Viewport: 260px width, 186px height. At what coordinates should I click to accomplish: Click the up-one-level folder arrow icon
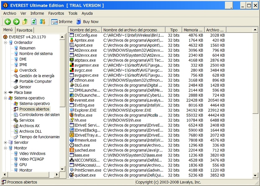coord(25,22)
